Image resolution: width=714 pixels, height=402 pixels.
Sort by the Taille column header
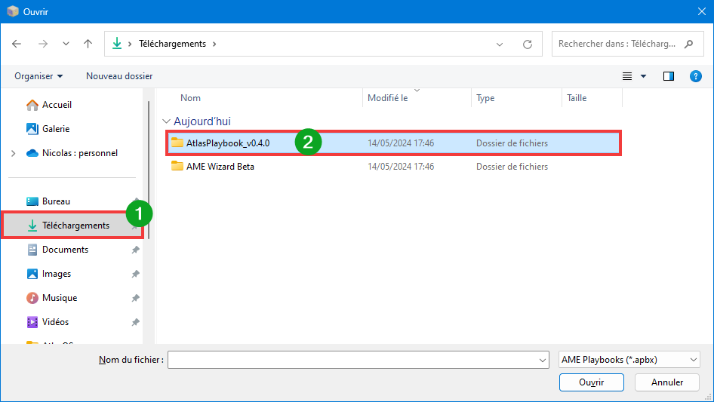tap(577, 98)
